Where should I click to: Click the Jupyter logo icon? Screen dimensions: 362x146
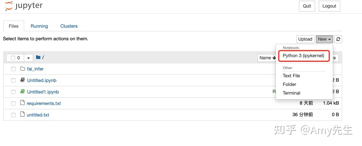tap(9, 6)
